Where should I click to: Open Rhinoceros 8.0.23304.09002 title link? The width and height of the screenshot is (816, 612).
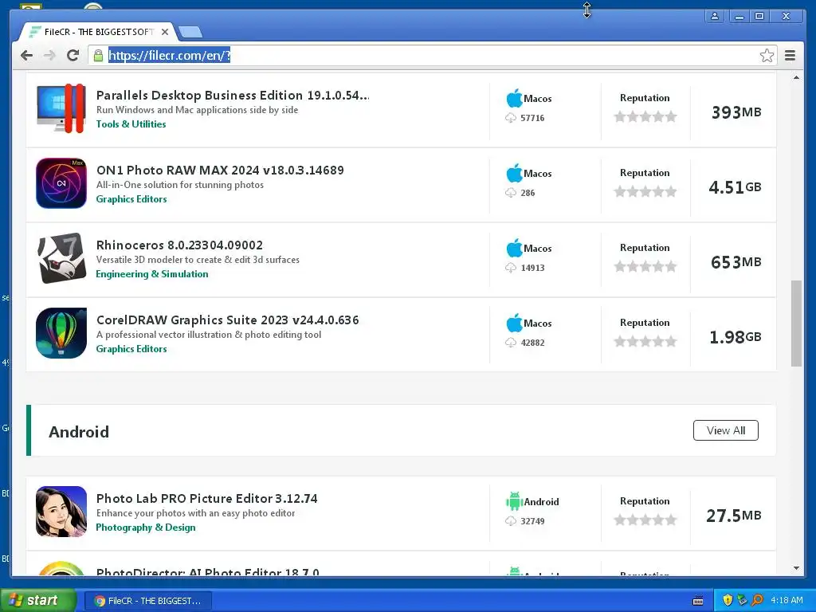(x=179, y=245)
